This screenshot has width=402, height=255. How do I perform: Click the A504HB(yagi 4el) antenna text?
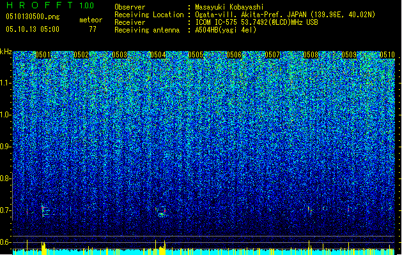click(x=226, y=30)
